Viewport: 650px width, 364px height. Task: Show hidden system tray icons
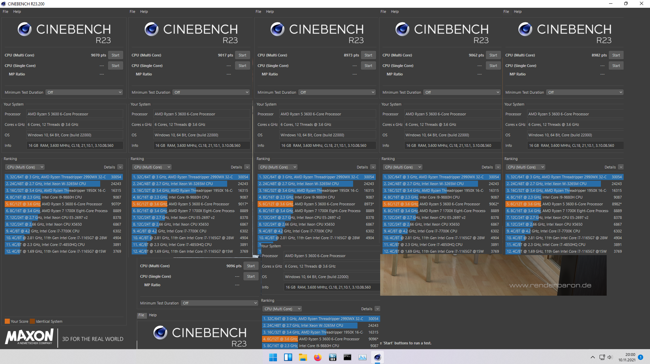592,357
